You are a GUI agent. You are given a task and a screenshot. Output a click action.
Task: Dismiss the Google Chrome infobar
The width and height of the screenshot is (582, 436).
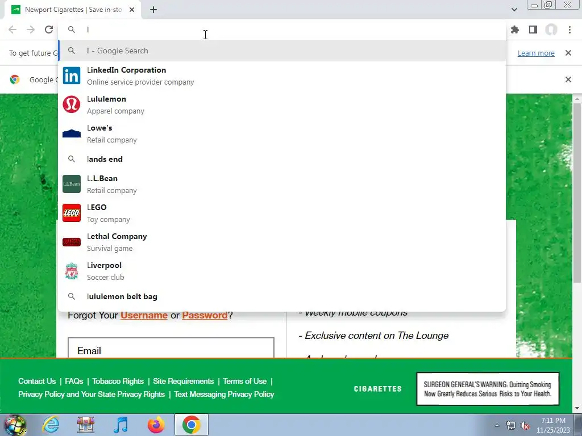click(x=568, y=79)
